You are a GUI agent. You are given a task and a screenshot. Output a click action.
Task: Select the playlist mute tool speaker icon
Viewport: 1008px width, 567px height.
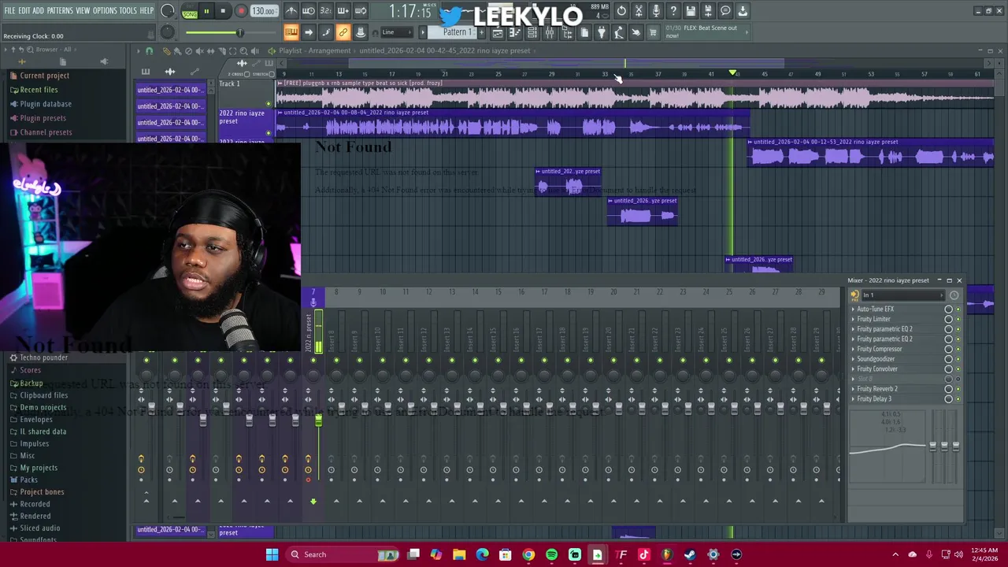pos(199,51)
